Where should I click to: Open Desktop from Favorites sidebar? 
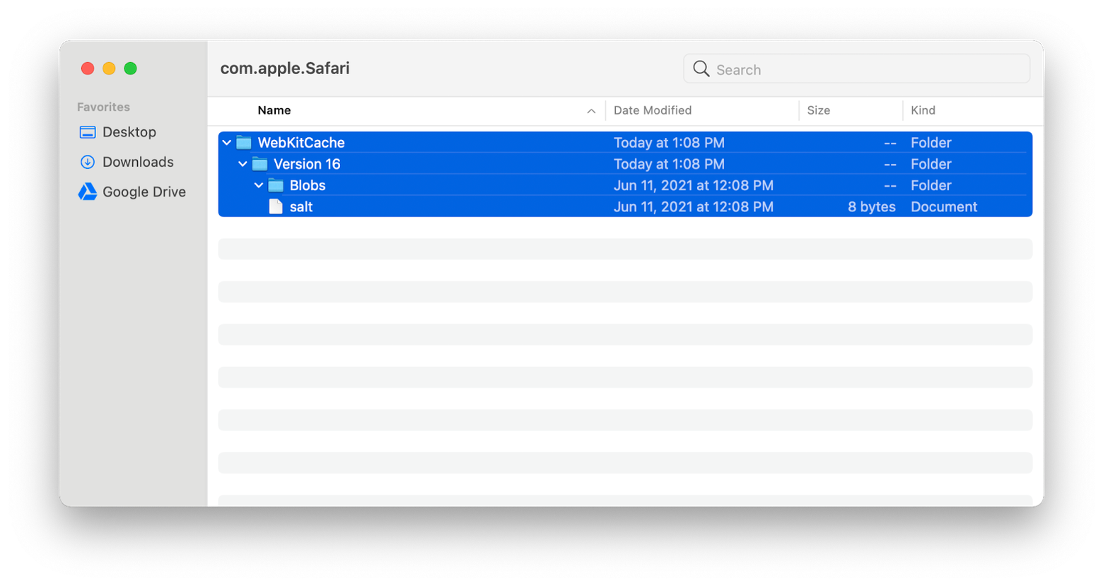point(129,132)
